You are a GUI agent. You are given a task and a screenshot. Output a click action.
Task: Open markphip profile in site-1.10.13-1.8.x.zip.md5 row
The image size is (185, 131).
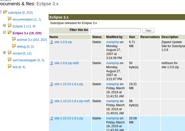click(113, 101)
